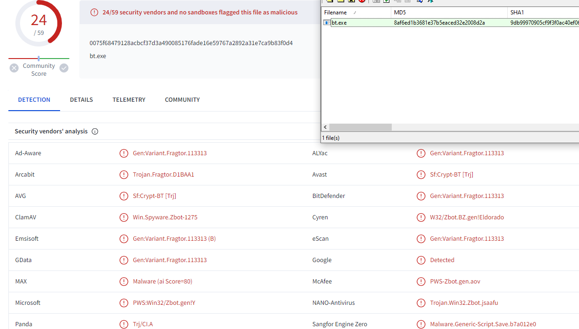Click the eScan vendor name

[x=320, y=239]
